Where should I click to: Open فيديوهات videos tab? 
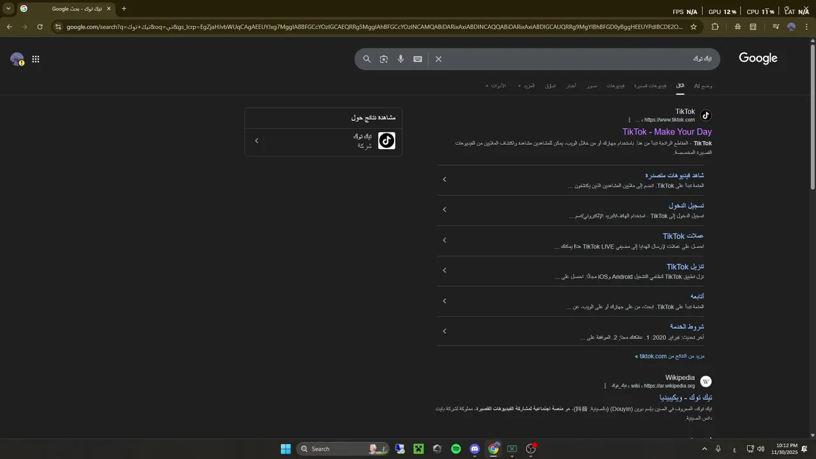coord(616,85)
